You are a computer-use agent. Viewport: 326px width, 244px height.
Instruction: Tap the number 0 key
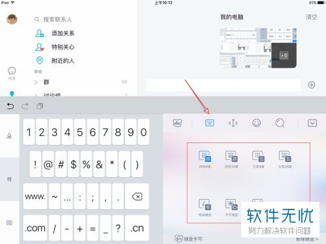coord(143,132)
